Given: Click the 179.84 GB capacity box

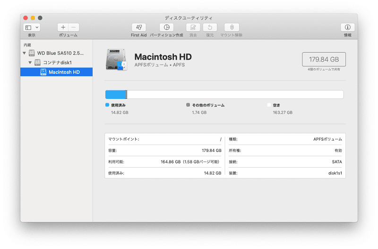Looking at the screenshot, I should pos(324,59).
